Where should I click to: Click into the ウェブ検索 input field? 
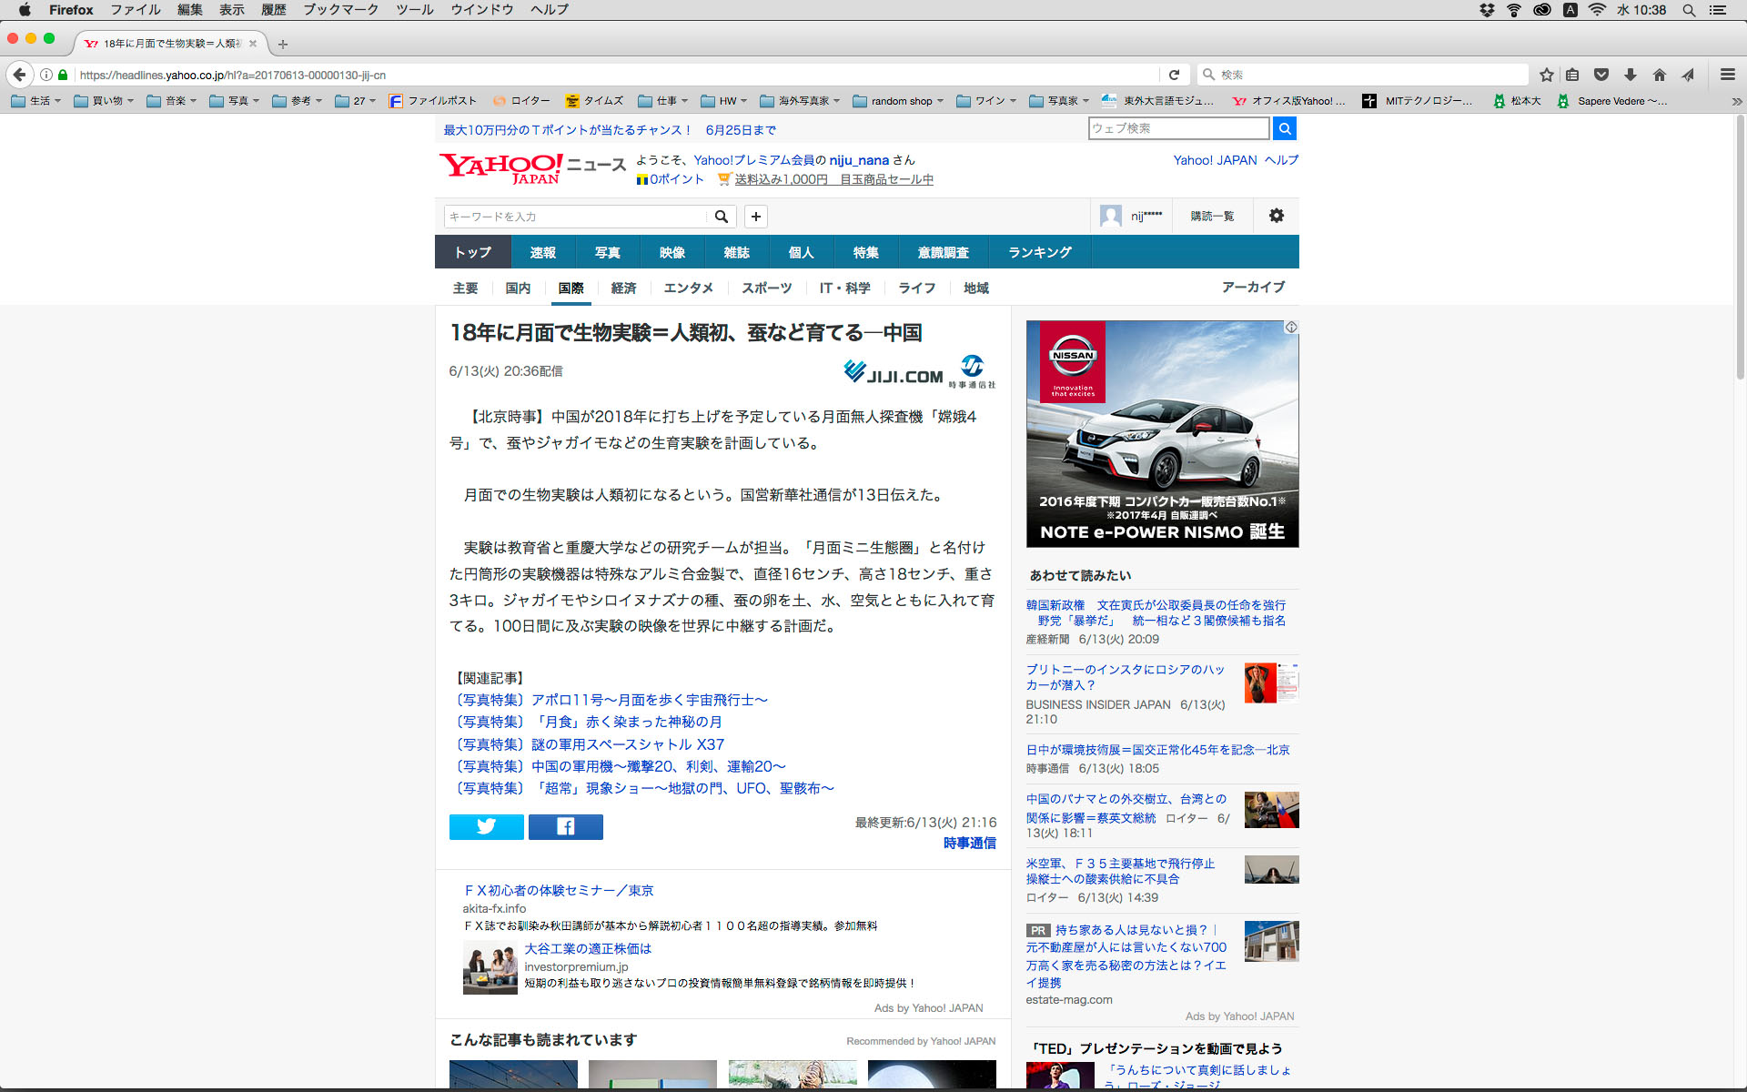pos(1177,128)
